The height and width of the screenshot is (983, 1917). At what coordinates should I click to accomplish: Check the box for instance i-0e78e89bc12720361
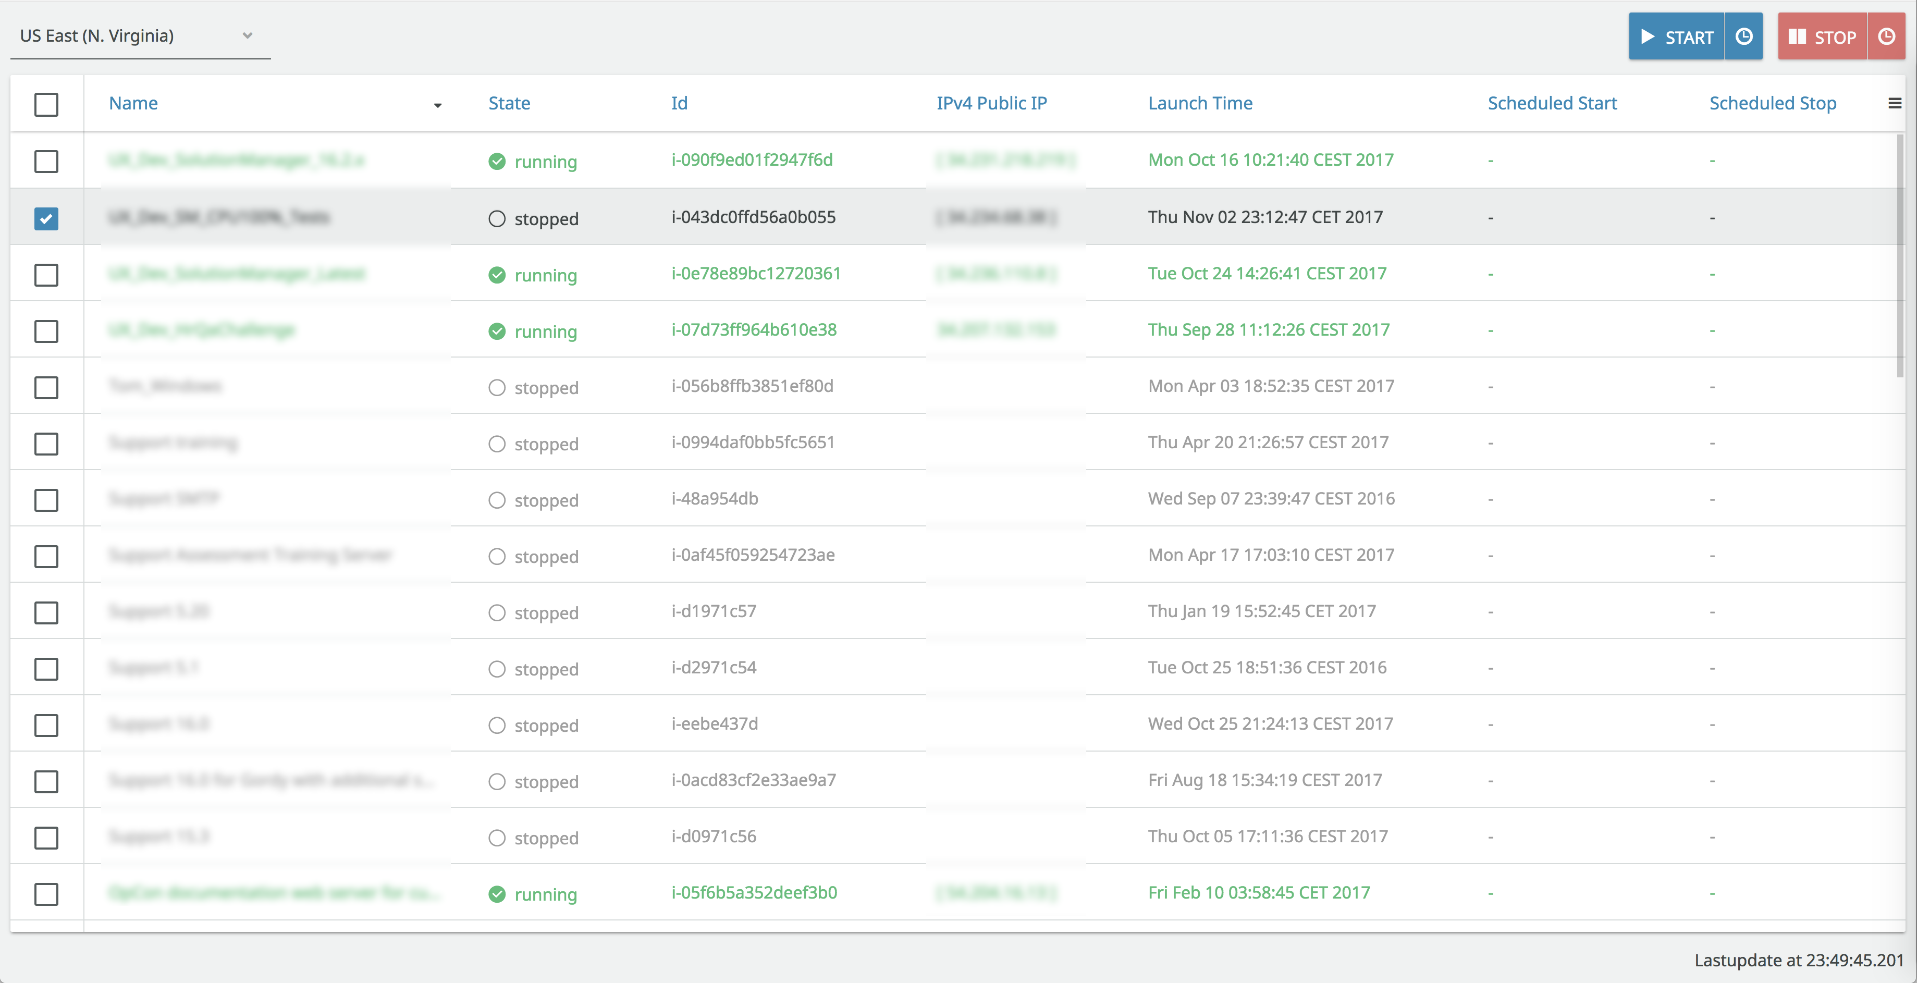pyautogui.click(x=46, y=275)
